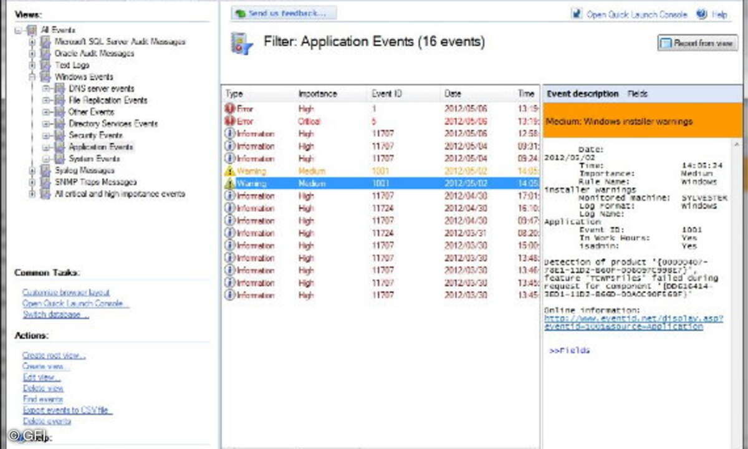Screen dimensions: 748x449
Task: Expand the Syslog Messages node
Action: (32, 170)
